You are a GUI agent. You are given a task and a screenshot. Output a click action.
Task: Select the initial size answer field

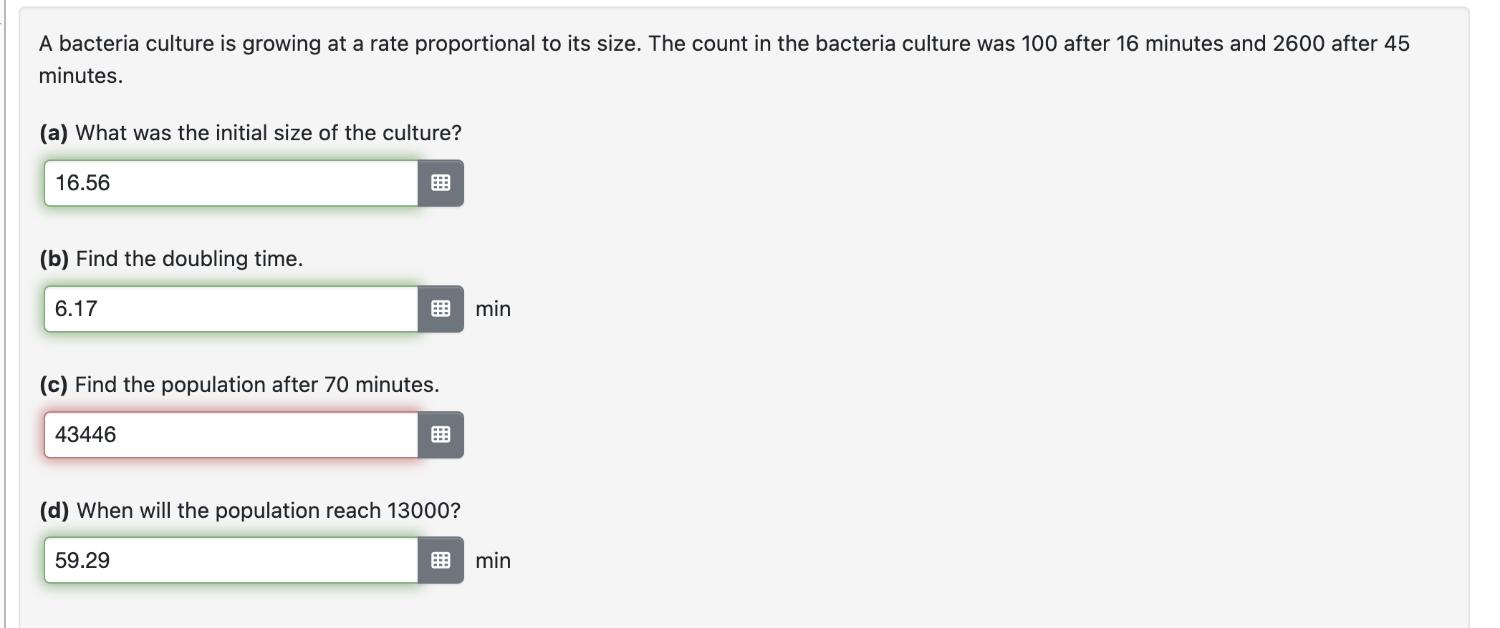(x=229, y=183)
